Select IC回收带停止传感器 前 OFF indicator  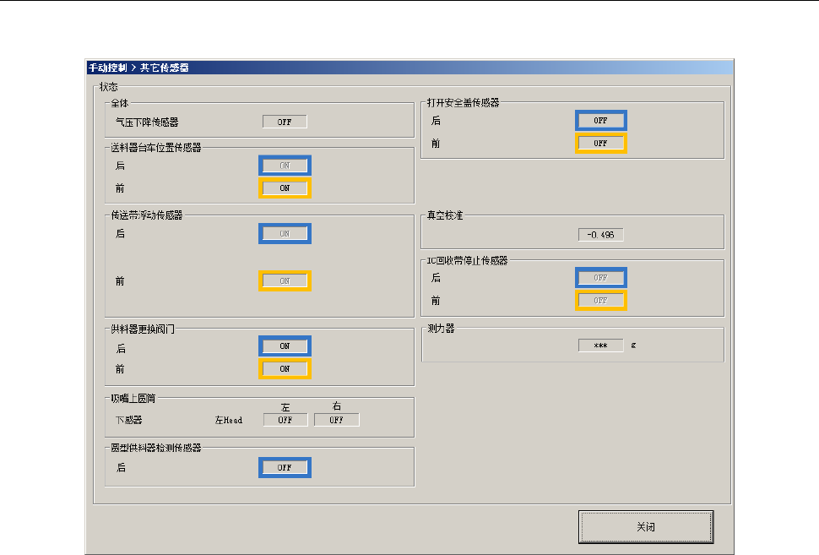600,301
